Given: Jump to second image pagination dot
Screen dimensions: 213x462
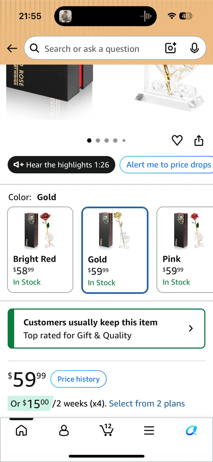Looking at the screenshot, I should pyautogui.click(x=98, y=140).
